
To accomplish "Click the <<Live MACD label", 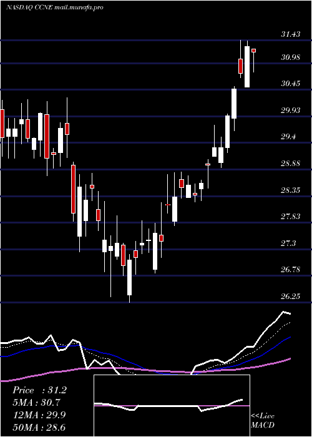I will [x=263, y=420].
